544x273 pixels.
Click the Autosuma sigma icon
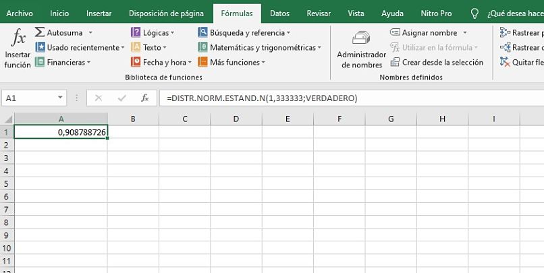click(x=40, y=32)
